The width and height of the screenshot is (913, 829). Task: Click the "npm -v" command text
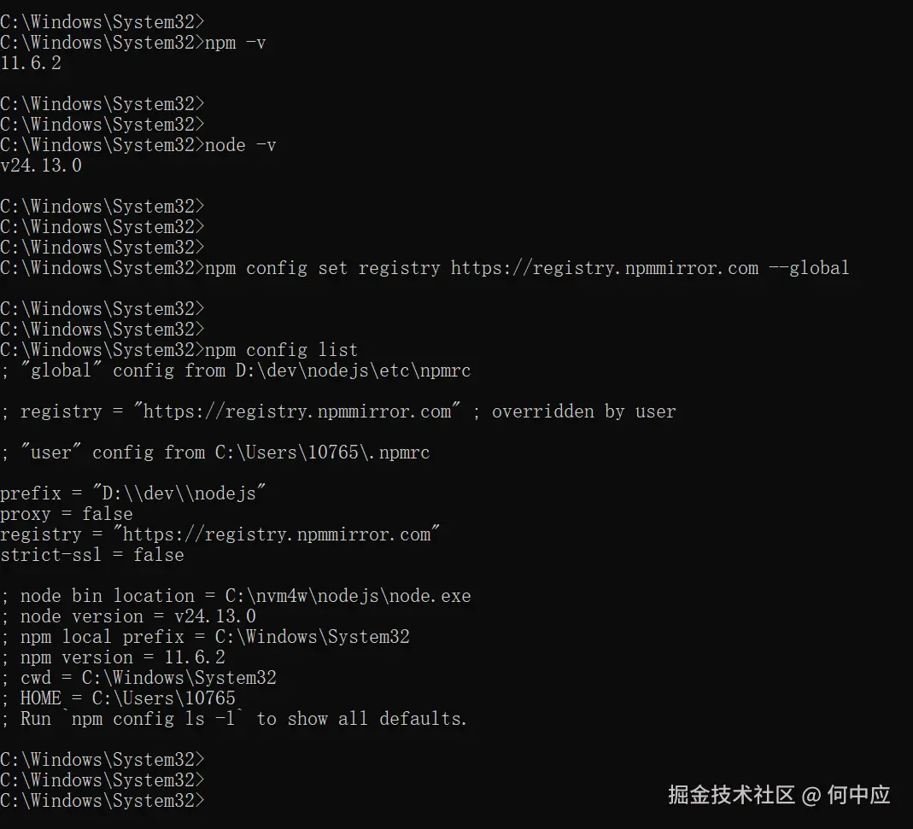click(x=235, y=43)
